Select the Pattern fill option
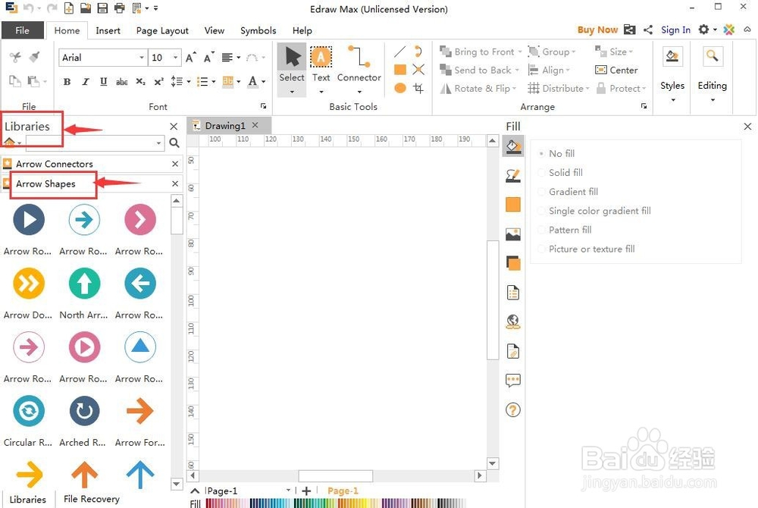The height and width of the screenshot is (508, 758). (565, 230)
